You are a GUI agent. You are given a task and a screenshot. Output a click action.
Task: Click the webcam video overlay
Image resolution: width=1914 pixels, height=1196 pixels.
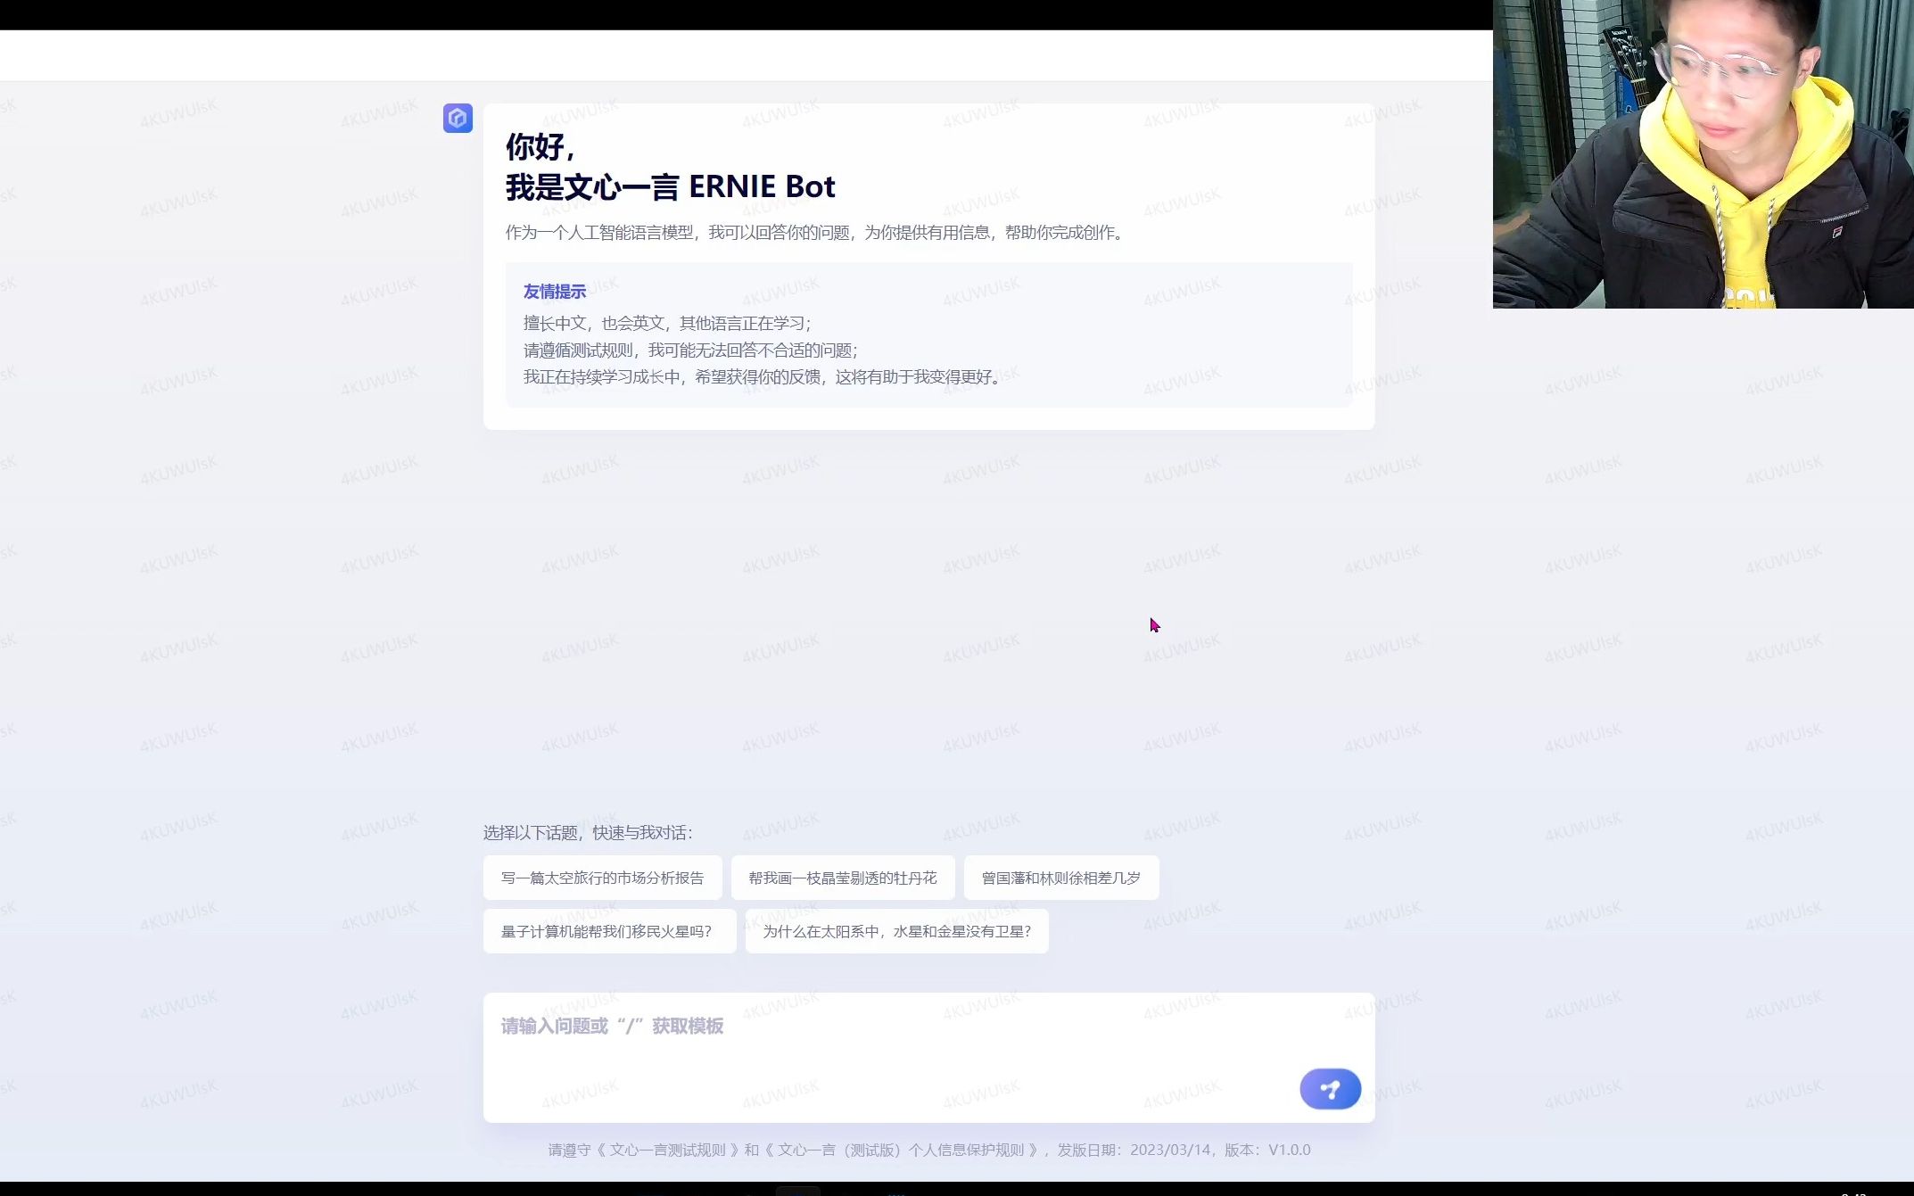tap(1704, 154)
